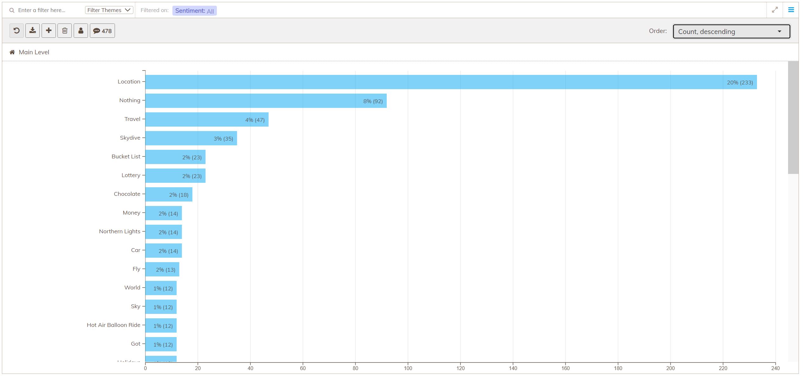This screenshot has height=378, width=803.
Task: Select the Car bar
Action: pyautogui.click(x=164, y=250)
